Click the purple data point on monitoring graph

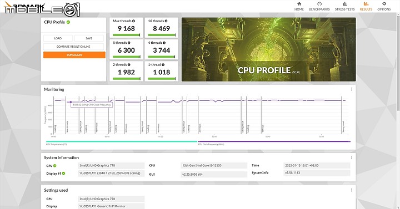tap(71, 102)
